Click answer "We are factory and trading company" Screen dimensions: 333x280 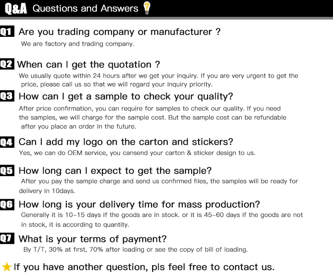[x=77, y=43]
